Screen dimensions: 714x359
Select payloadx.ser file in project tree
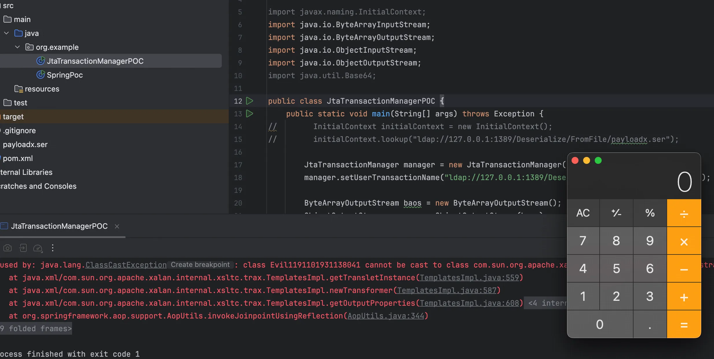click(x=25, y=144)
